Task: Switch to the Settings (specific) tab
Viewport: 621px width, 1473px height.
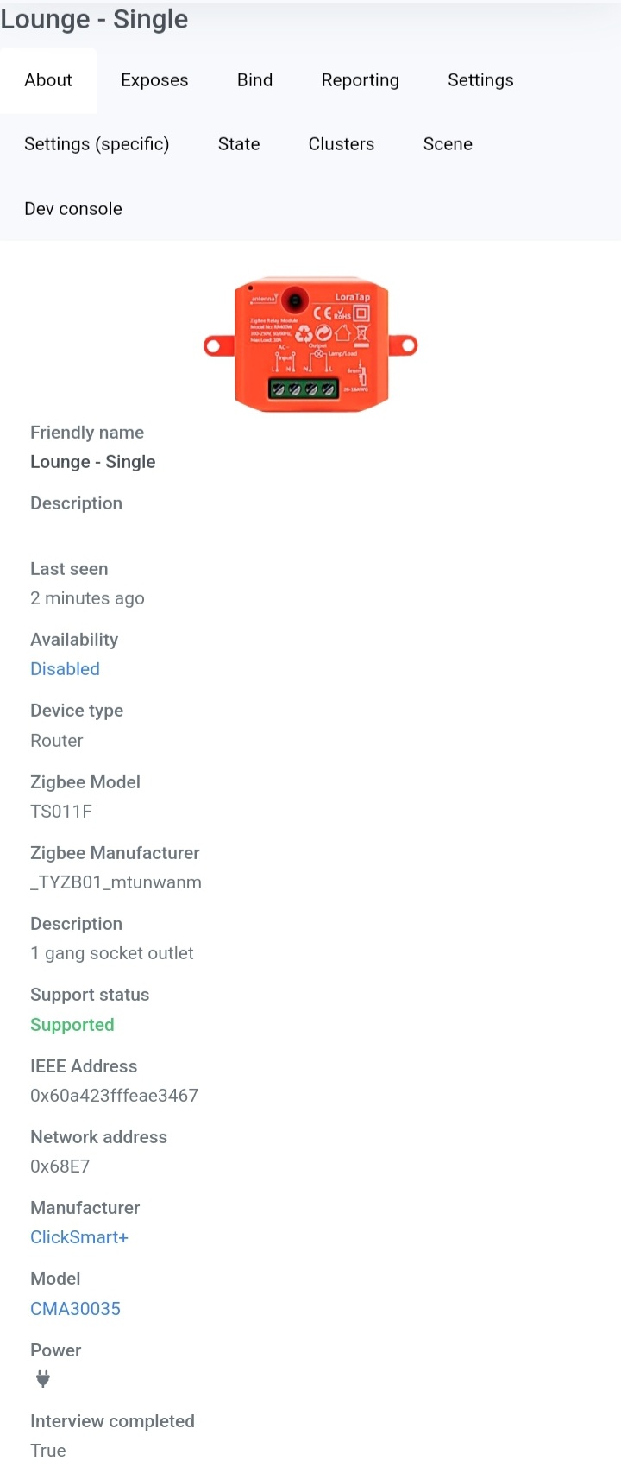Action: pos(97,144)
